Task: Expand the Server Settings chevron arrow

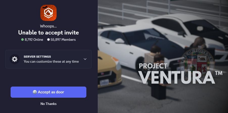Action: click(x=85, y=59)
